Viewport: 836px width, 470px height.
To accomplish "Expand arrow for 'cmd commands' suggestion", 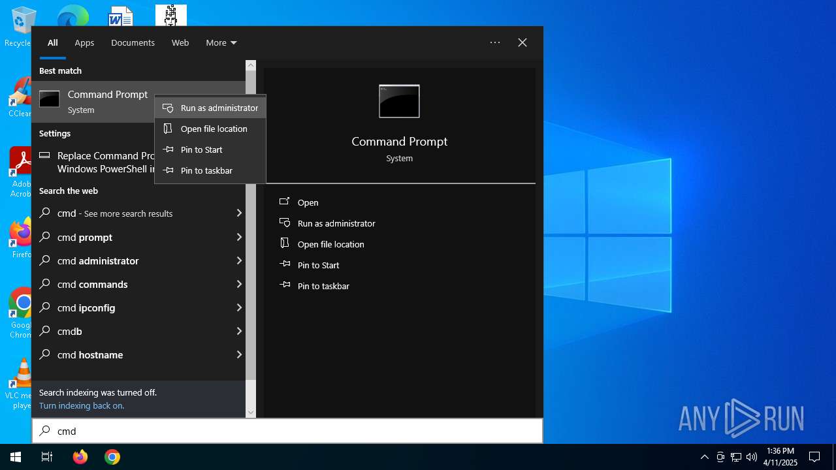I will [239, 284].
